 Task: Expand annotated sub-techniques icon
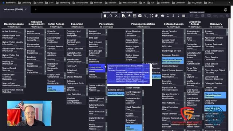click(173, 16)
